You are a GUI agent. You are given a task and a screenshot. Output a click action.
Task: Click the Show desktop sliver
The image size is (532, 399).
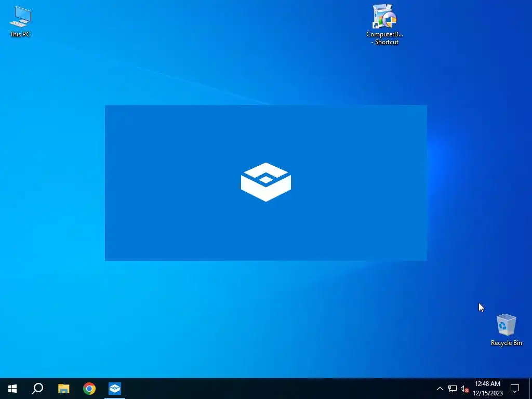pos(530,389)
